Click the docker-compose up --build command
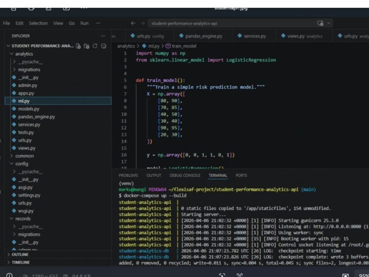This screenshot has height=277, width=369. click(155, 196)
